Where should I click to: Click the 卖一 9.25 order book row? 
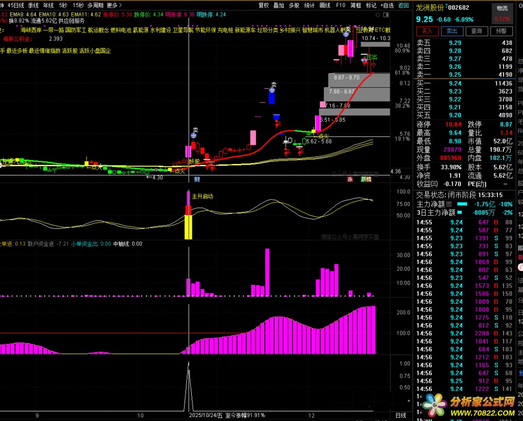coord(464,75)
